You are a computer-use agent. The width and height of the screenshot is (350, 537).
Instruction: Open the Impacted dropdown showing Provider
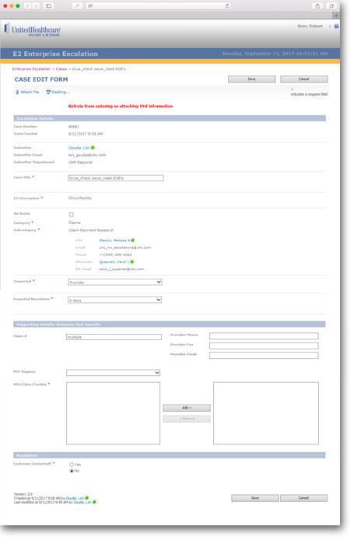point(115,283)
